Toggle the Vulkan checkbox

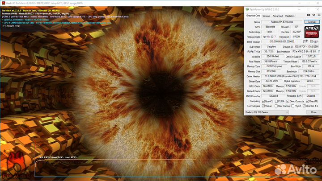coord(263,106)
